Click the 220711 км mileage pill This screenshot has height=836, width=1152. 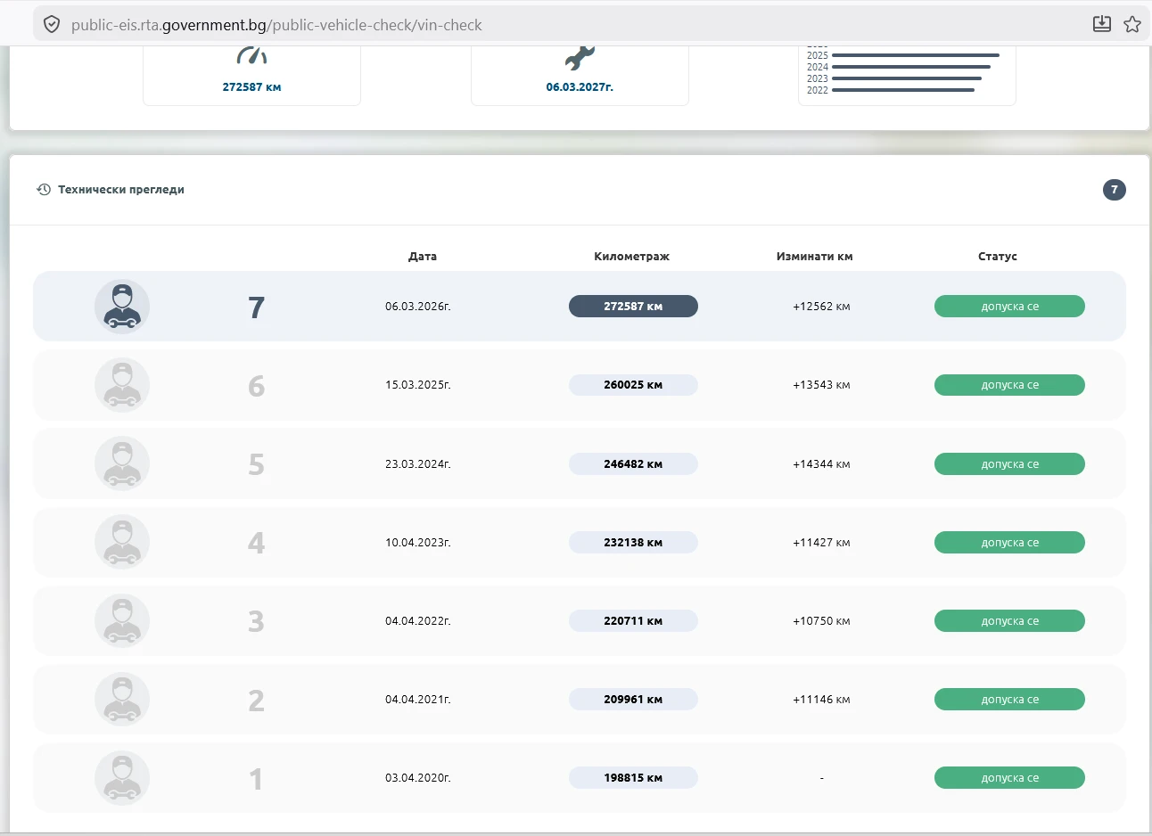pyautogui.click(x=633, y=621)
